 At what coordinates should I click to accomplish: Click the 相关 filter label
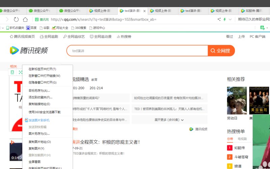point(13,66)
